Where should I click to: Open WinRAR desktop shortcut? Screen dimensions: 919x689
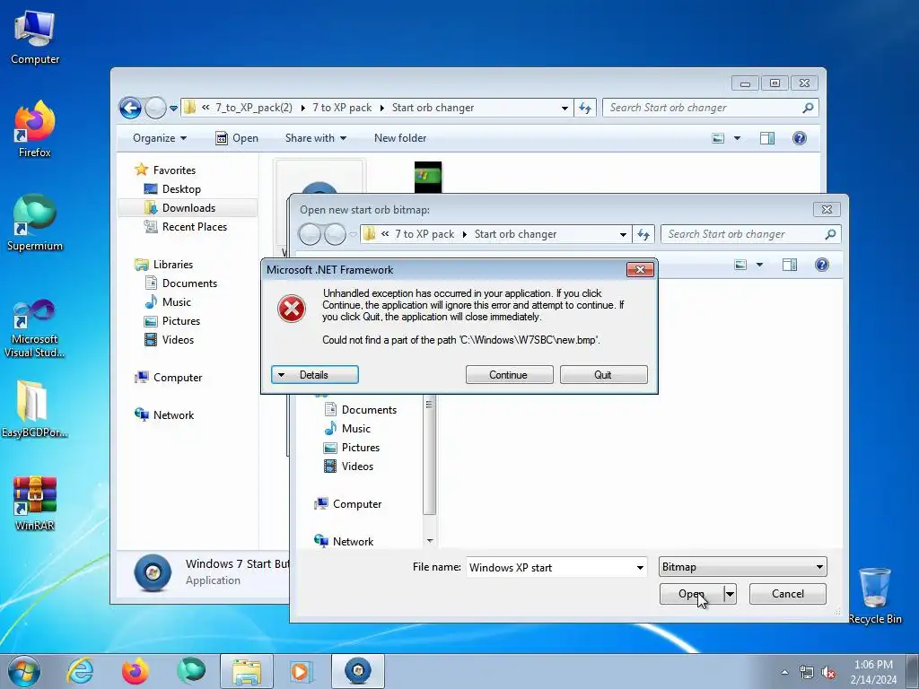click(35, 502)
